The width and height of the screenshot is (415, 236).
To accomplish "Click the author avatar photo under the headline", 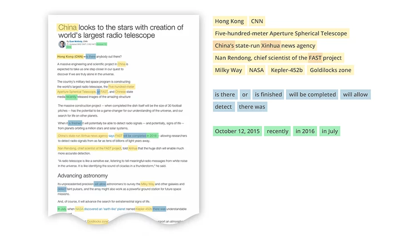I will [x=62, y=44].
